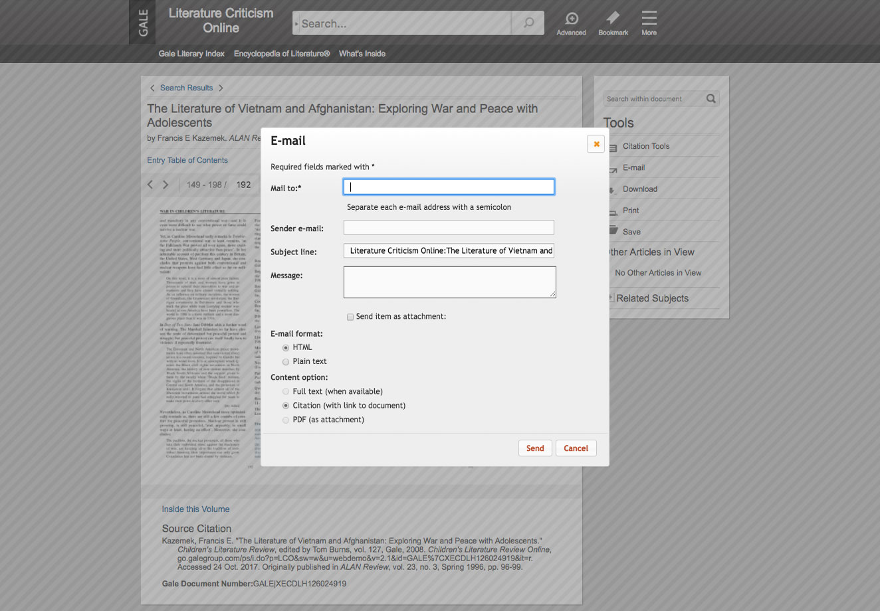Click 'No Other Articles in View' text
Viewport: 880px width, 611px height.
tap(658, 273)
